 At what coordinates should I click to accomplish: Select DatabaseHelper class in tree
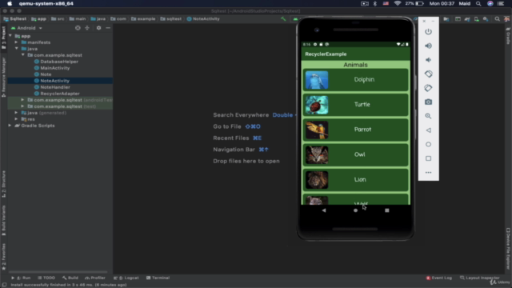pyautogui.click(x=59, y=62)
